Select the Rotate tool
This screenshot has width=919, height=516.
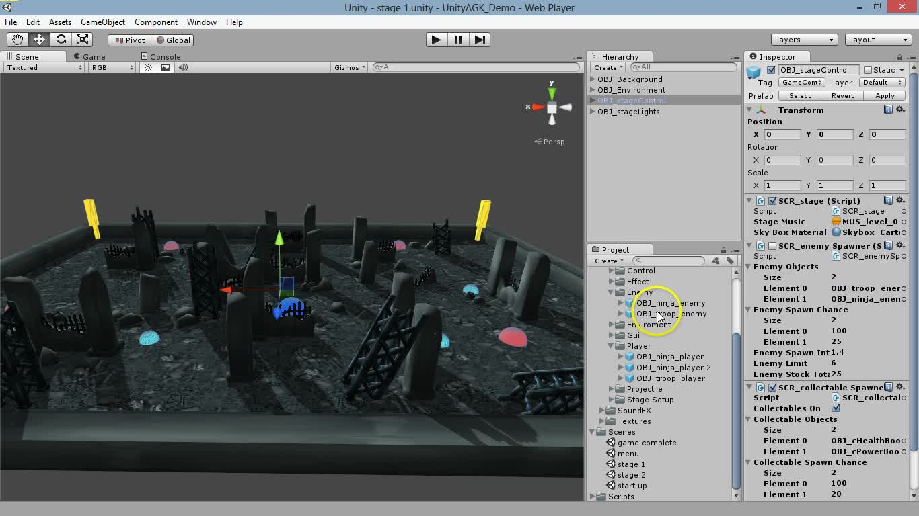point(61,39)
